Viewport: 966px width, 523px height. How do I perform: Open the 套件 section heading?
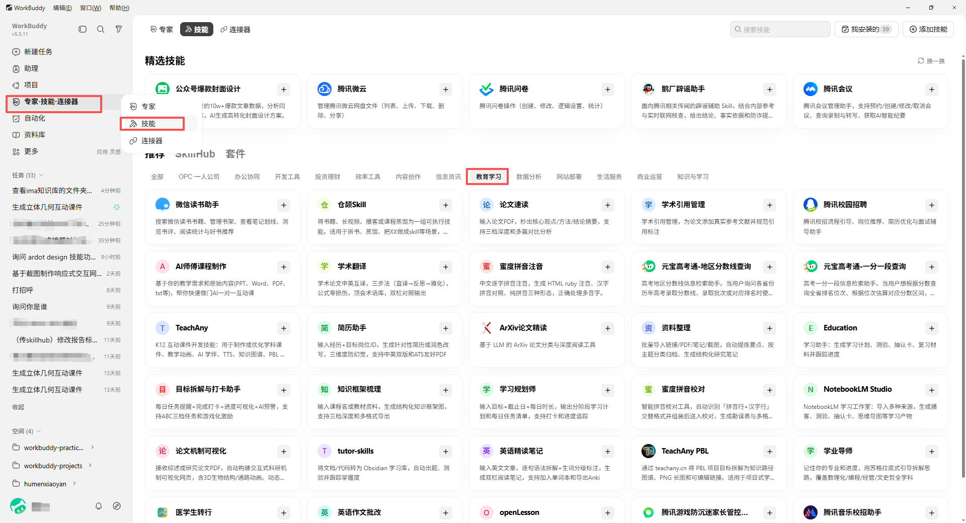(x=235, y=154)
